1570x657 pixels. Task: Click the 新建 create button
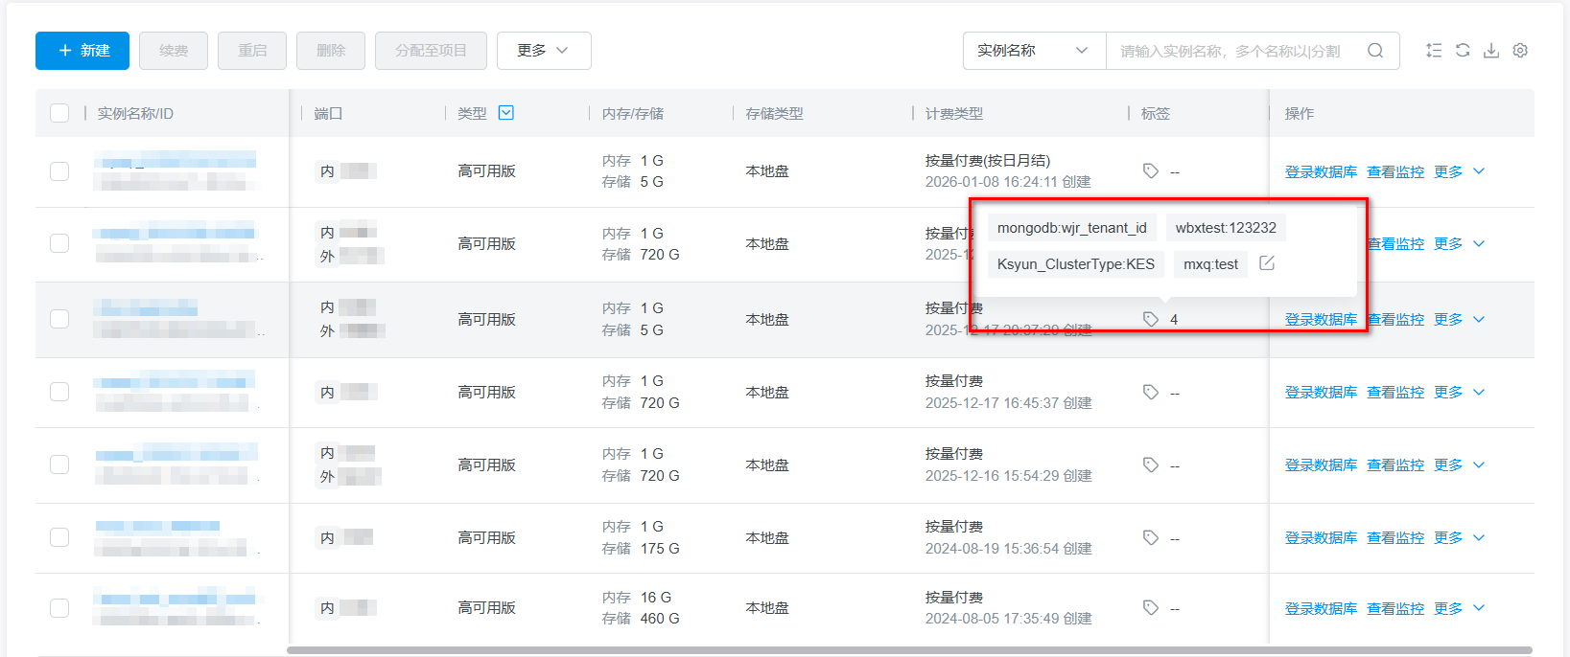82,51
